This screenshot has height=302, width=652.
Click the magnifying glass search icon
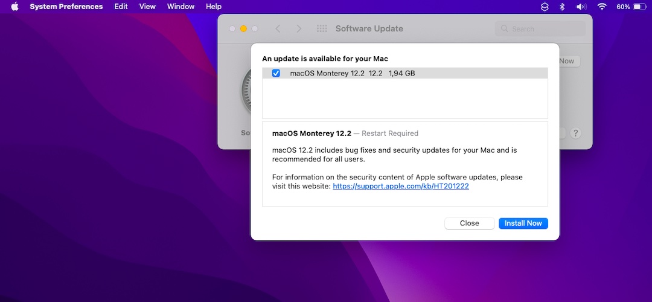pos(504,29)
